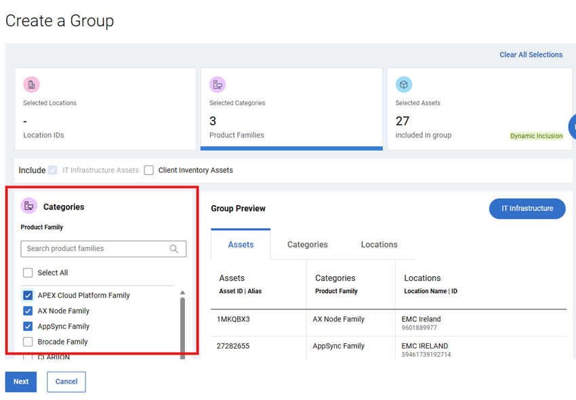Toggle the IT Infrastructure Assets checkbox
The width and height of the screenshot is (576, 400).
click(x=53, y=171)
